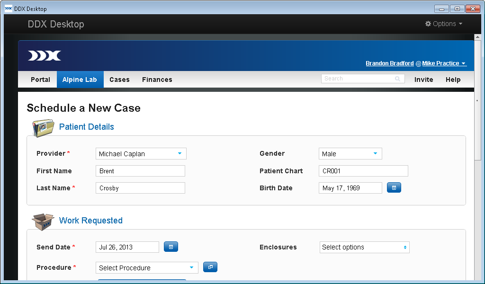Open the Birth Date calendar picker
The height and width of the screenshot is (284, 485).
(394, 188)
